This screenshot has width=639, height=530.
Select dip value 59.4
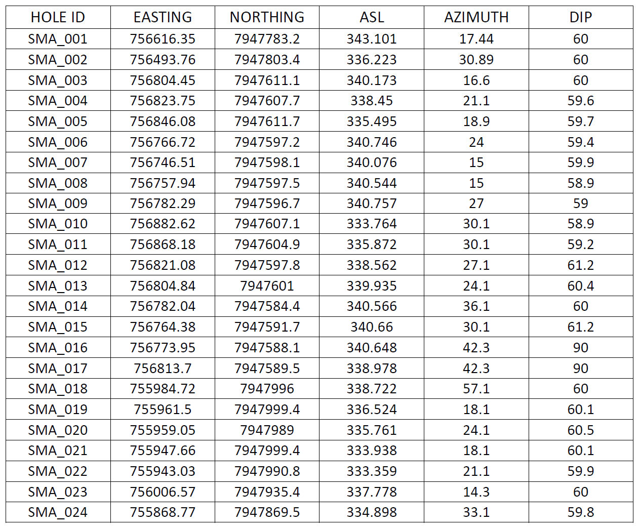[580, 142]
